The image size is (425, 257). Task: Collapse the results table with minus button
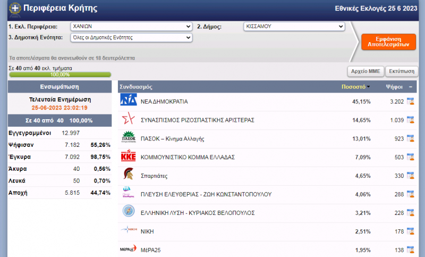(x=411, y=86)
